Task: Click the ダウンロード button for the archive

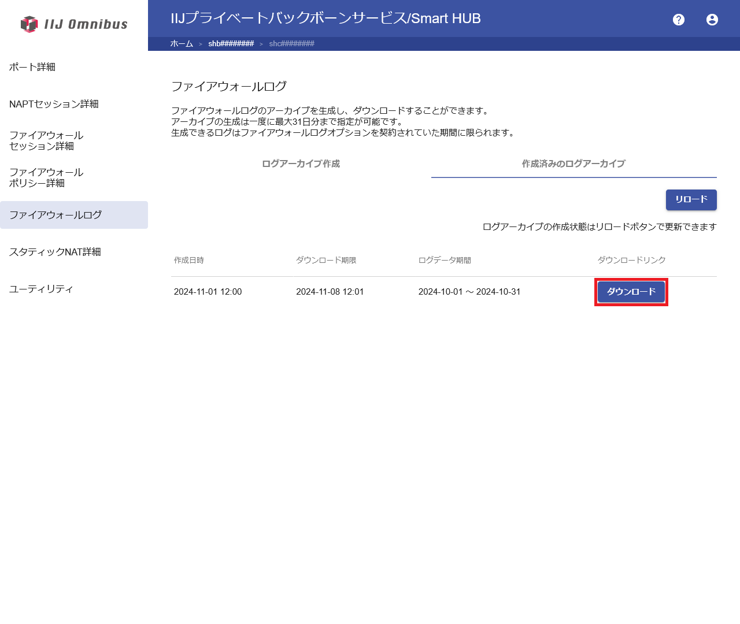Action: 631,292
